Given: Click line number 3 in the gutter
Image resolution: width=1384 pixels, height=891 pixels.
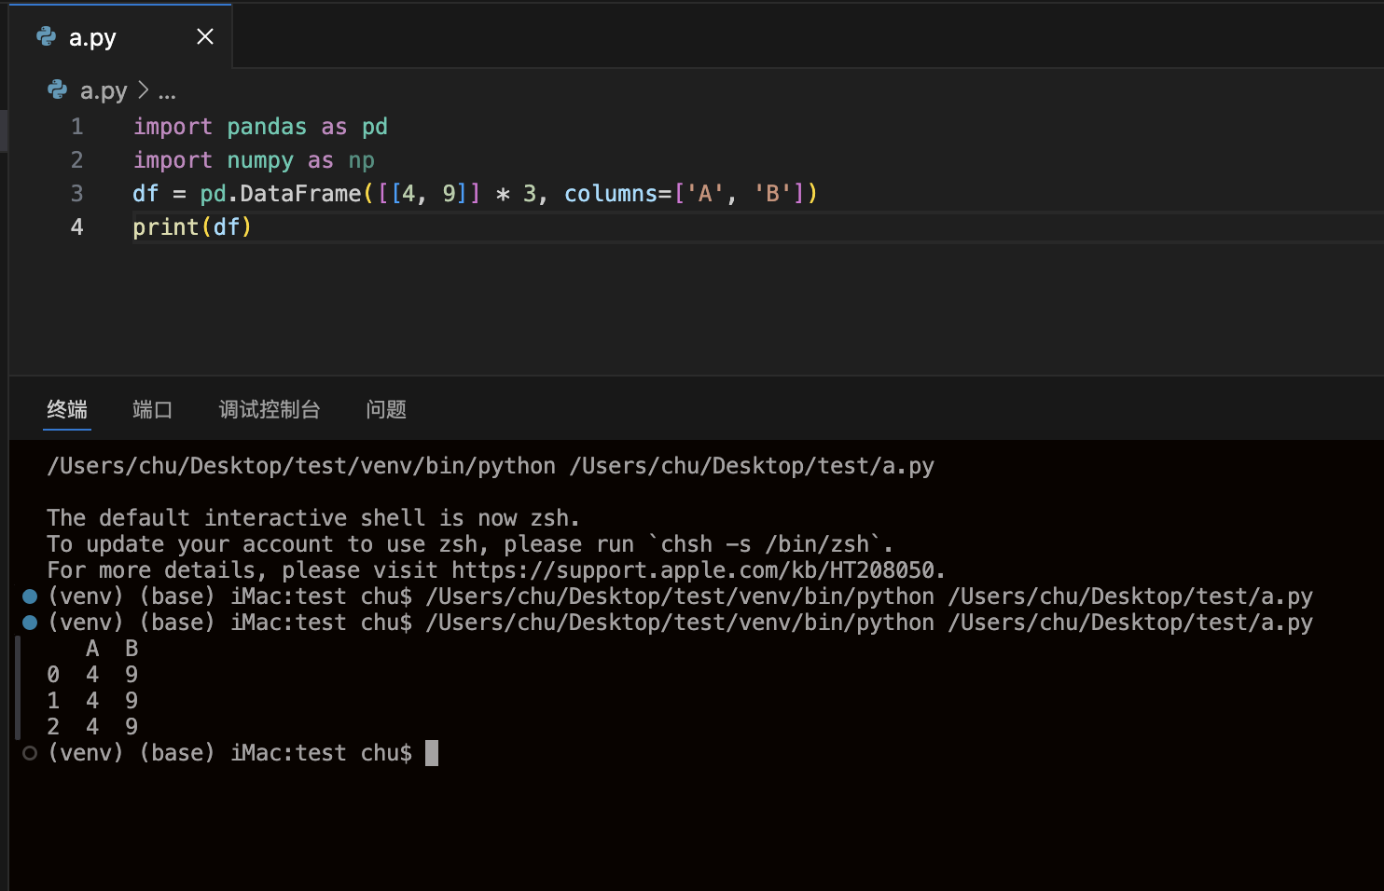Looking at the screenshot, I should [77, 194].
